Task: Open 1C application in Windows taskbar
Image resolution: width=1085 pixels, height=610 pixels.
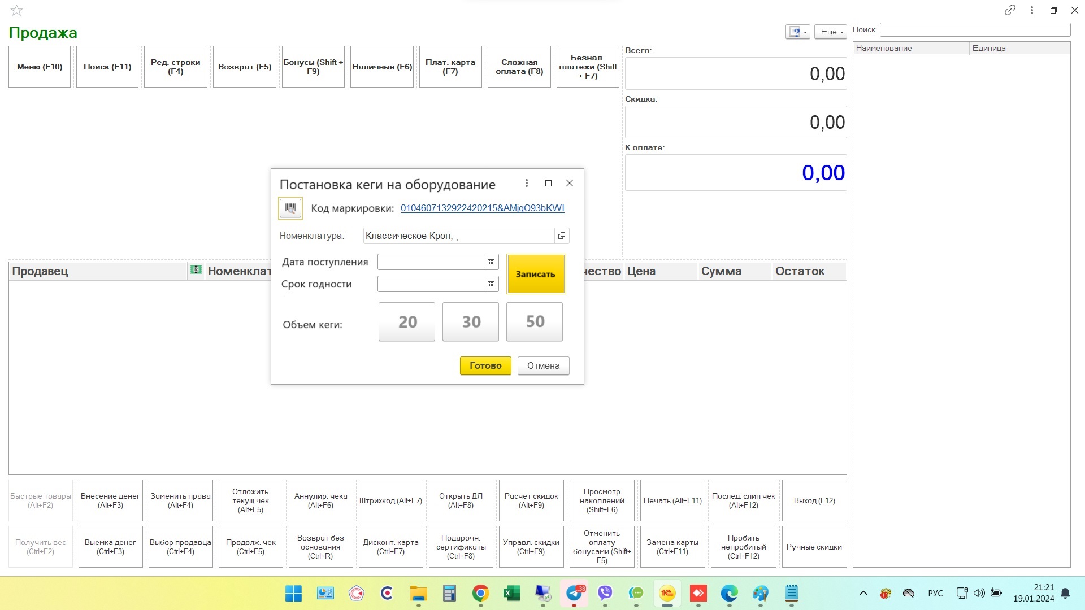Action: coord(667,593)
